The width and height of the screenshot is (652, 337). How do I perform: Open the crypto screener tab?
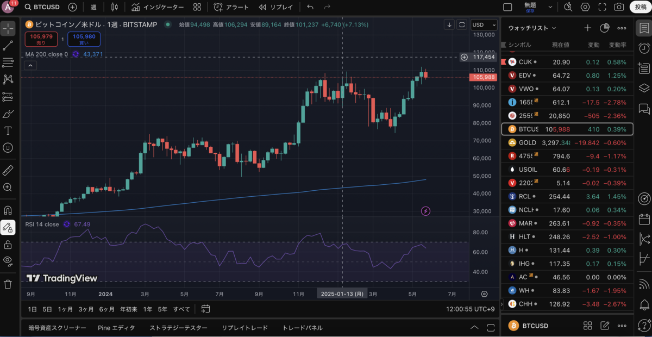[x=57, y=328]
